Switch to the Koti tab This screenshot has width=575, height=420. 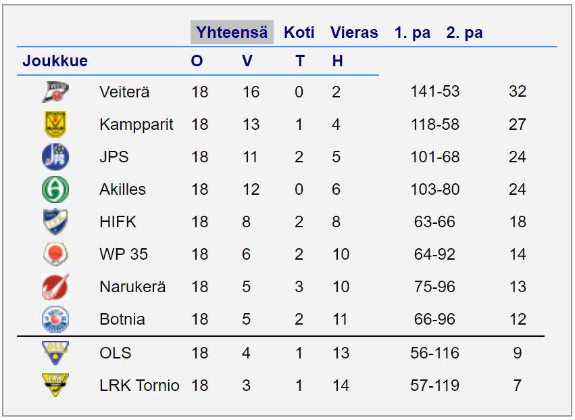(299, 32)
